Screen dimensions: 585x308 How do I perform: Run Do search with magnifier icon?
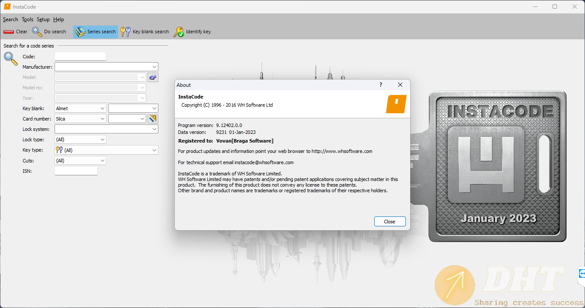[37, 32]
